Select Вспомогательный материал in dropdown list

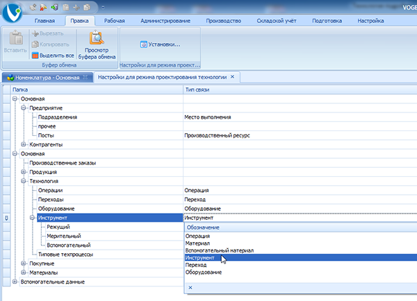click(220, 250)
